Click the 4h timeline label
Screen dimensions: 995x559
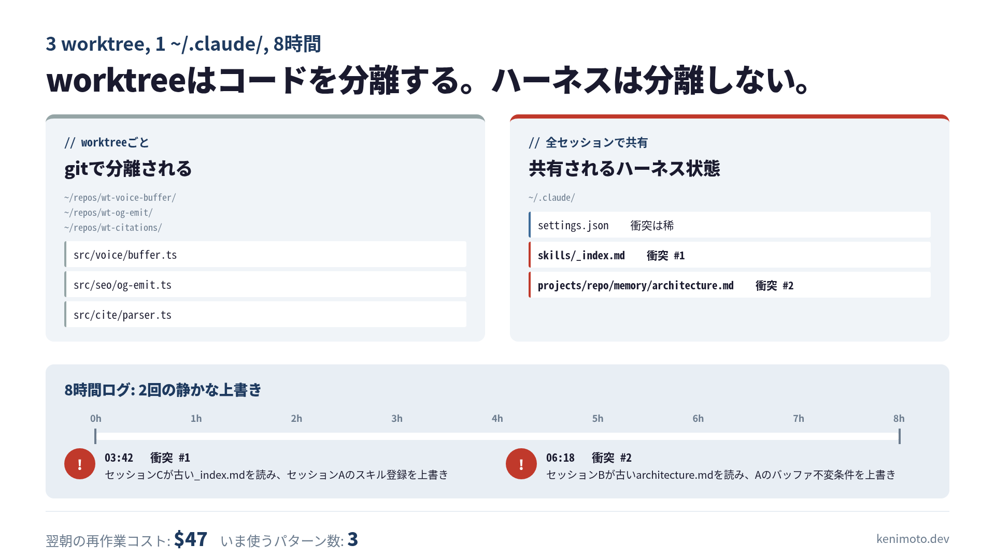(497, 418)
